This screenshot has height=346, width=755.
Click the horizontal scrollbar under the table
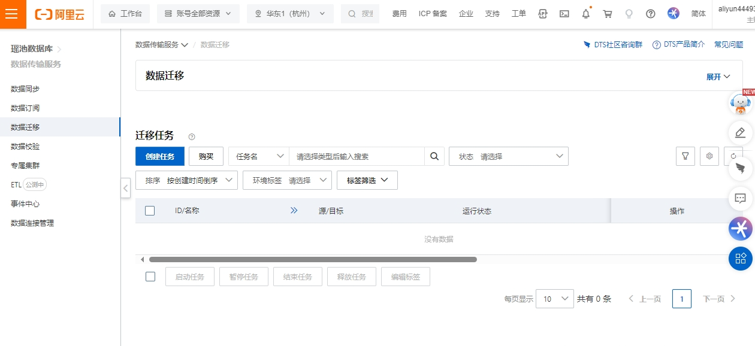[x=313, y=259]
